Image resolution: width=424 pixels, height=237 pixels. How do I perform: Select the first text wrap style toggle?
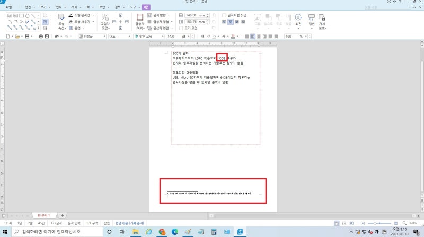(x=224, y=22)
